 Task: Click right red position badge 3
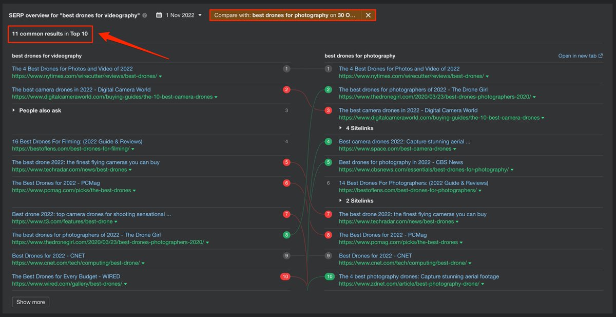[x=329, y=110]
